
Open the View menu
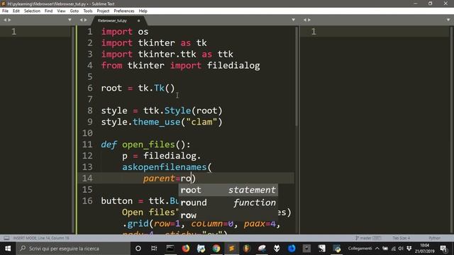(x=61, y=11)
